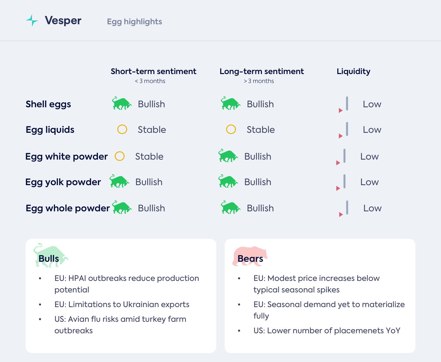The width and height of the screenshot is (441, 362).
Task: Click Shell eggs long-term bull icon
Action: coord(230,103)
